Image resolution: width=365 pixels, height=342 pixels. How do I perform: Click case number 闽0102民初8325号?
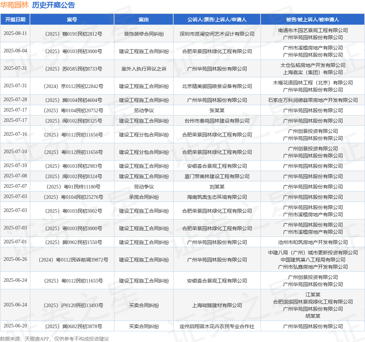point(73,121)
